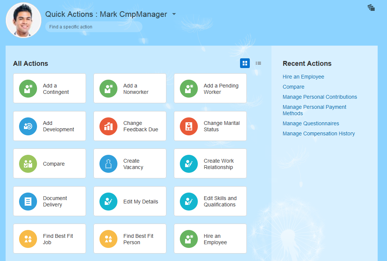This screenshot has height=261, width=387.
Task: Click the Add Development icon
Action: point(28,126)
